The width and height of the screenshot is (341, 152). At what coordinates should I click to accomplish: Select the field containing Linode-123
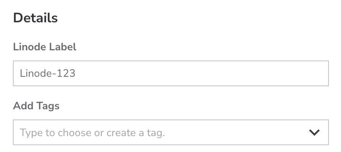170,73
